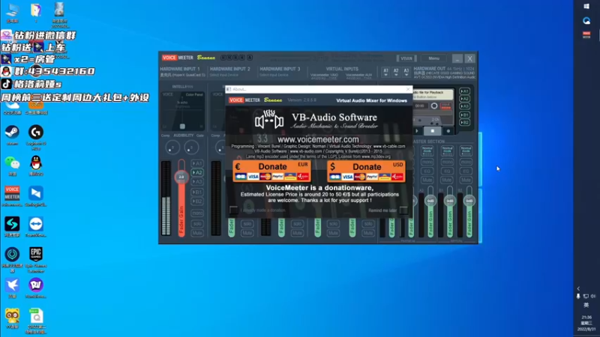This screenshot has width=600, height=337.
Task: Select the purple round desktop icon
Action: coord(35,288)
